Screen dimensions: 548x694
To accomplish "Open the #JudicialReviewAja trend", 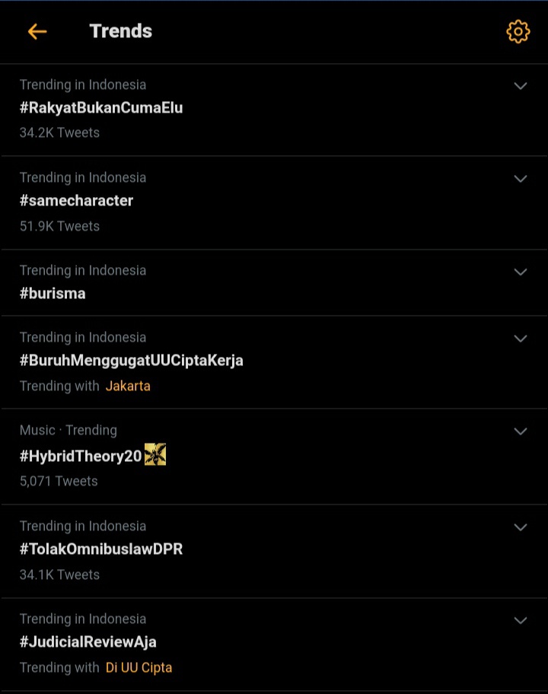I will (88, 641).
